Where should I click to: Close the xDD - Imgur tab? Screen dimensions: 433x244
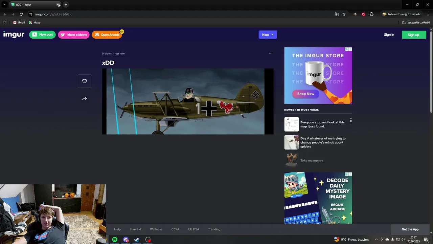click(58, 5)
